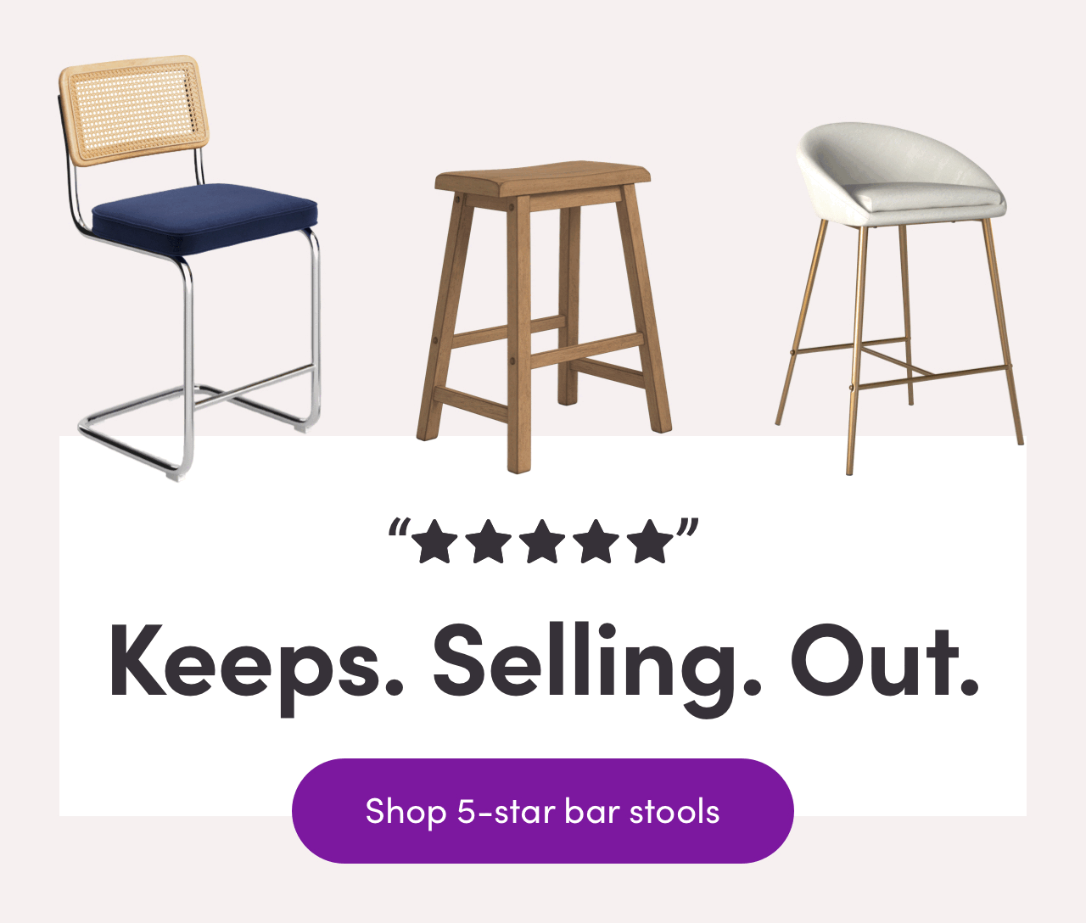The height and width of the screenshot is (923, 1086).
Task: Click the curved wooden saddle seat top
Action: 543,177
